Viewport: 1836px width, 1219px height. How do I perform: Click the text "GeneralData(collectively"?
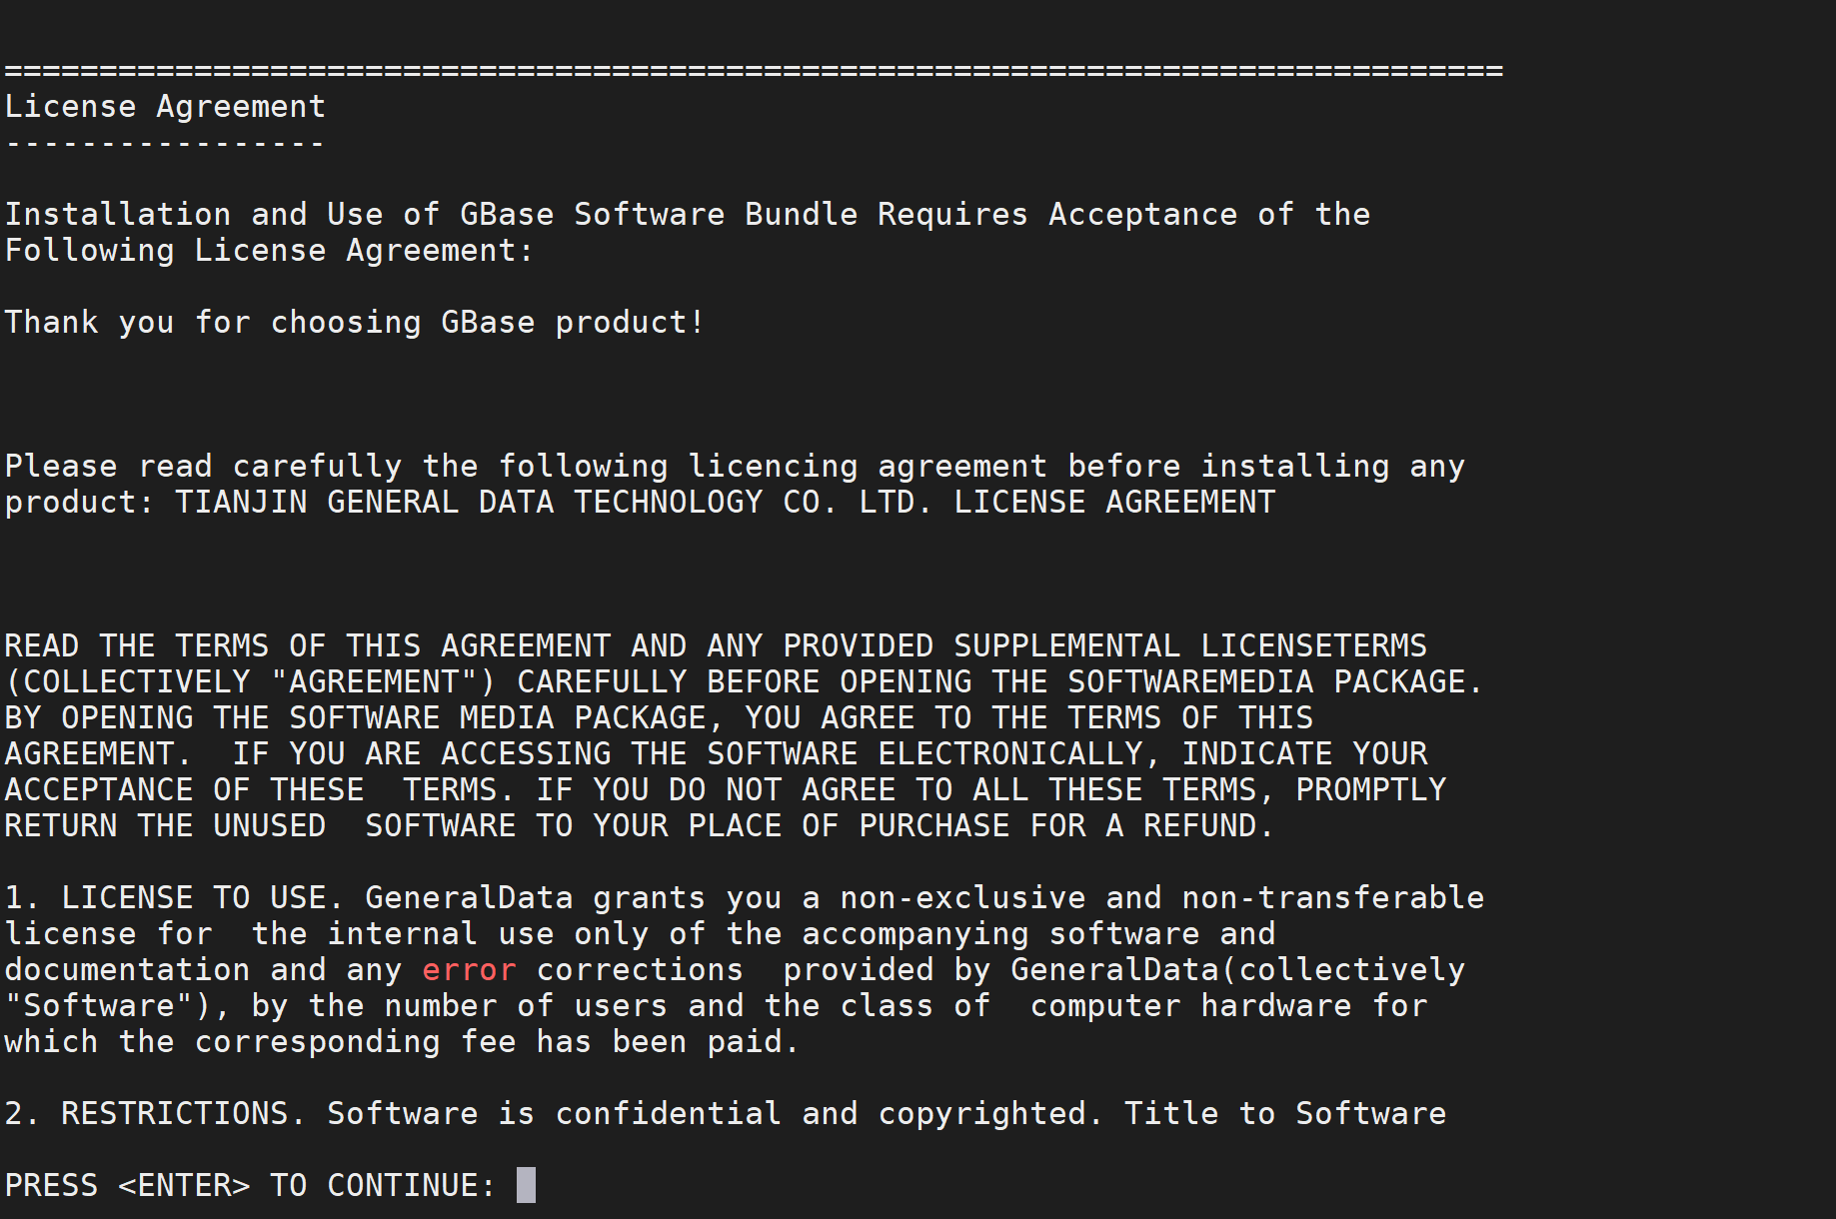(x=1238, y=970)
